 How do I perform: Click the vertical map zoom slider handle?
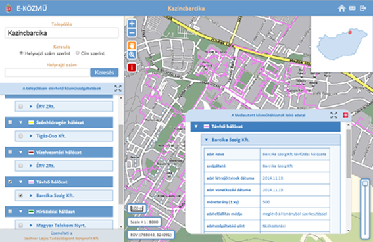coord(365,183)
